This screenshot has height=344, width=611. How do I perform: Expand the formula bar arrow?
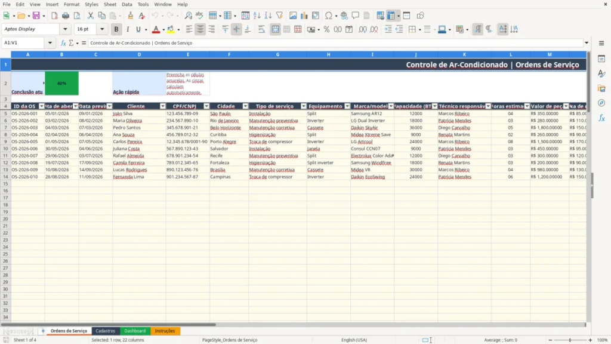pos(587,43)
